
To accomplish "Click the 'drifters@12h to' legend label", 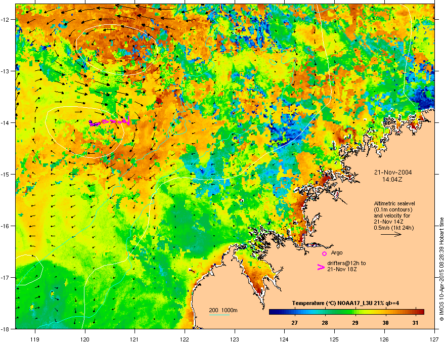I will 346,263.
